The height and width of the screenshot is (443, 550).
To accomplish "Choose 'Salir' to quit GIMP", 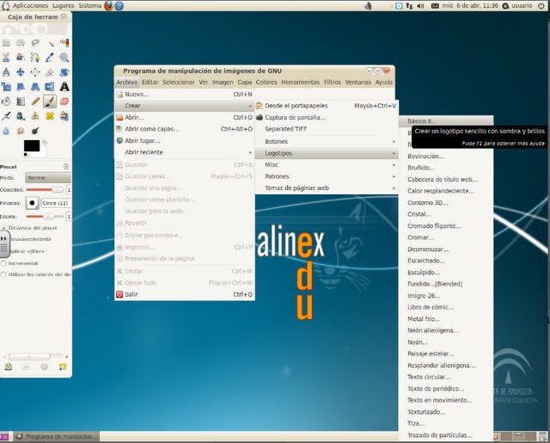I will [185, 294].
